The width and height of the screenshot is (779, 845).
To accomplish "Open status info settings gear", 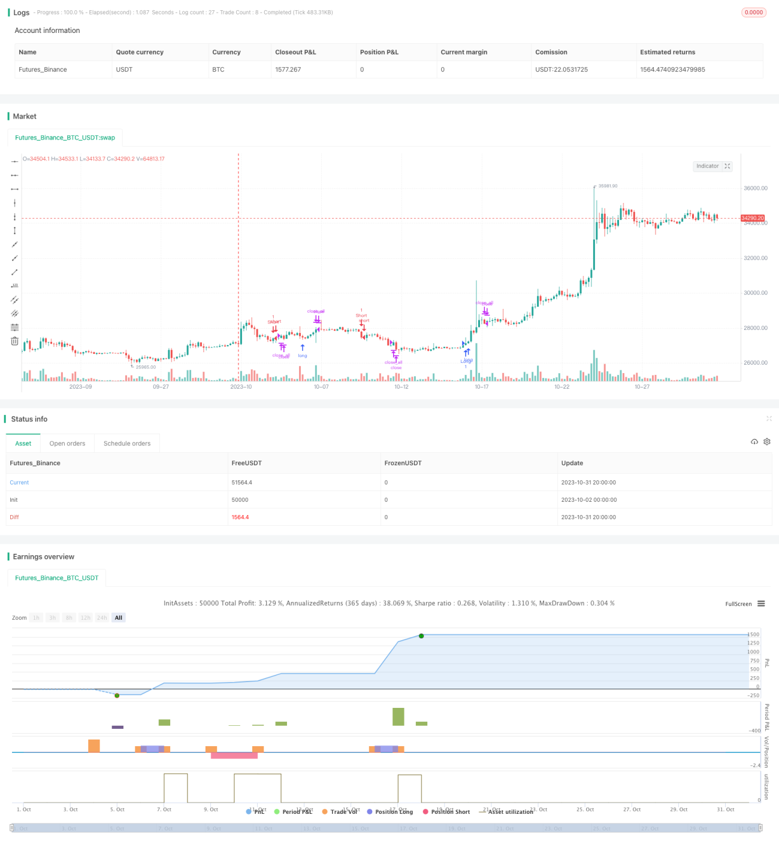I will tap(767, 441).
